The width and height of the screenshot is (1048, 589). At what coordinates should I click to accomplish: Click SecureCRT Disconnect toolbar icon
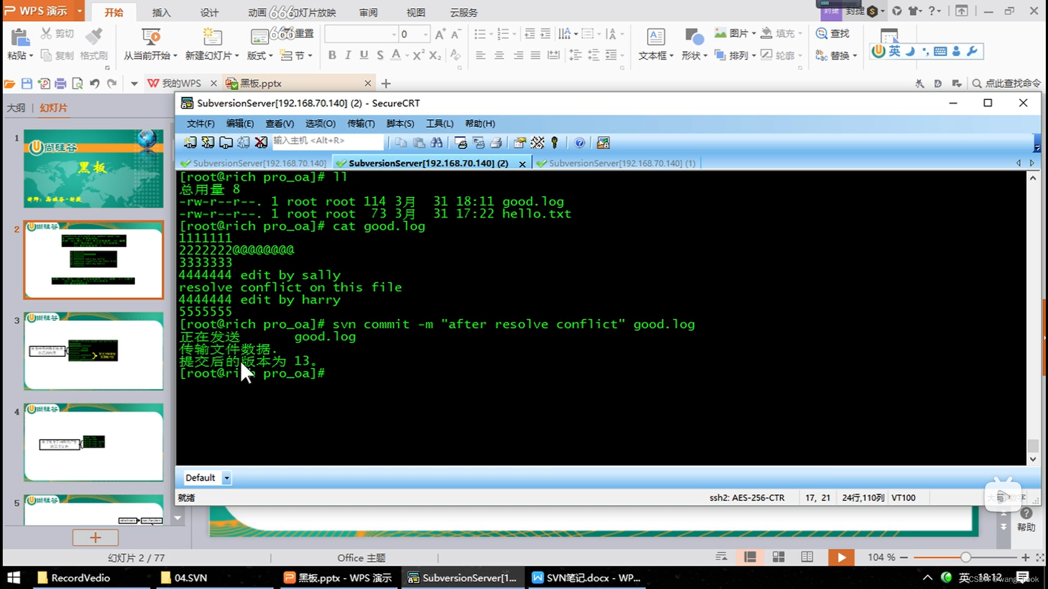click(261, 143)
